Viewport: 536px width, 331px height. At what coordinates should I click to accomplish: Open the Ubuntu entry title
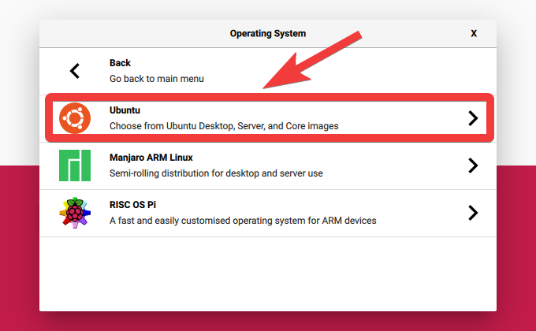pyautogui.click(x=125, y=110)
